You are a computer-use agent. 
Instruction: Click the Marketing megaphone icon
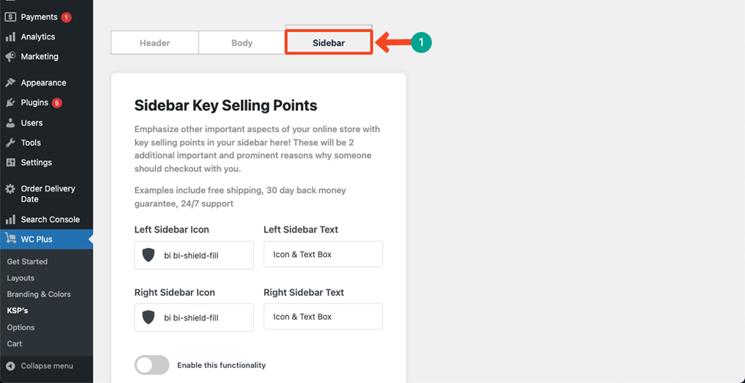(x=10, y=56)
